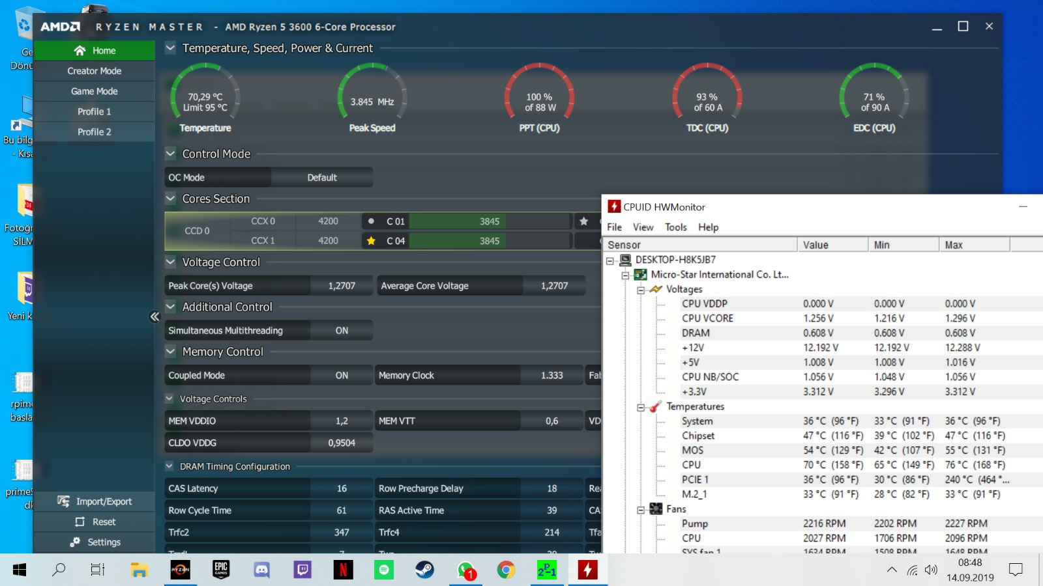Open taskbar Search
The height and width of the screenshot is (586, 1043).
59,570
